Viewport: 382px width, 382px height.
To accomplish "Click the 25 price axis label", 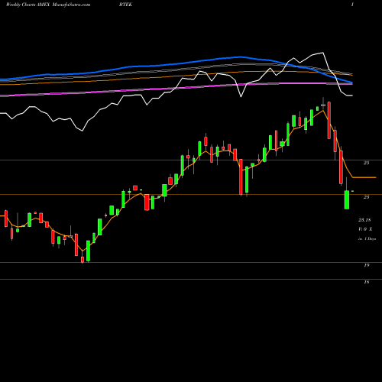I will pos(366,163).
